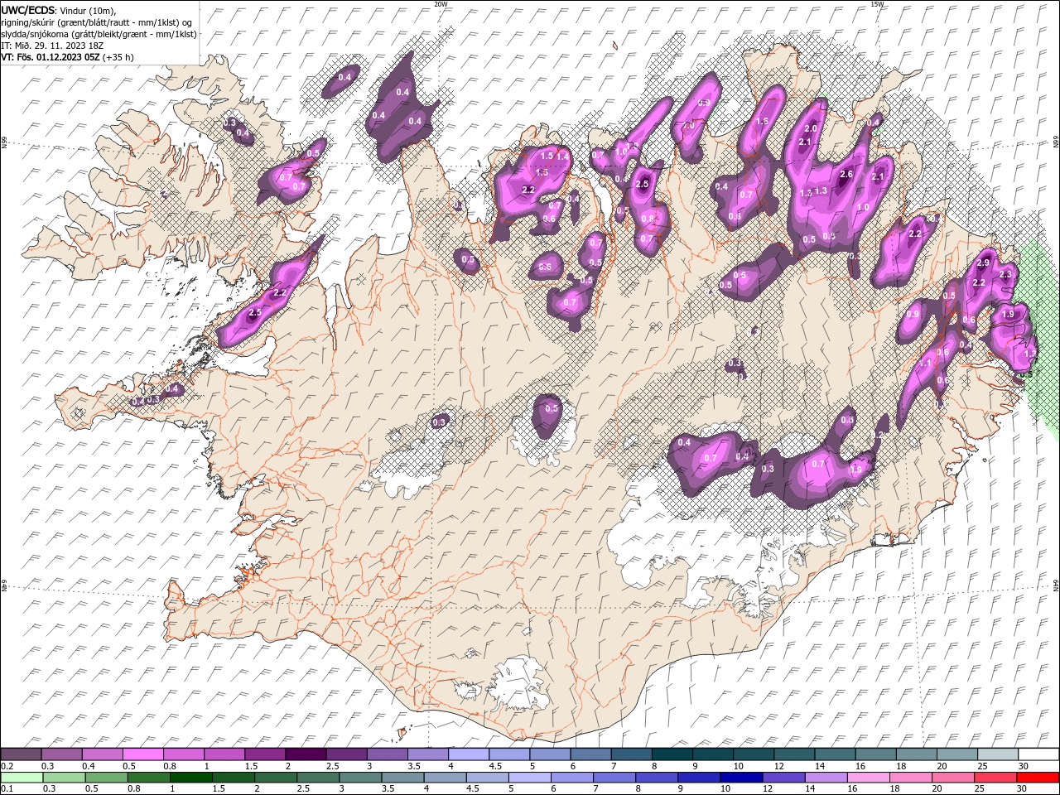Viewport: 1060px width, 795px height.
Task: Click the '0.2' label under the snow scale
Action: coord(7,766)
